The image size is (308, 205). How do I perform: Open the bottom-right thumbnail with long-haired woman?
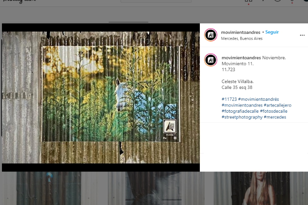coord(260,188)
